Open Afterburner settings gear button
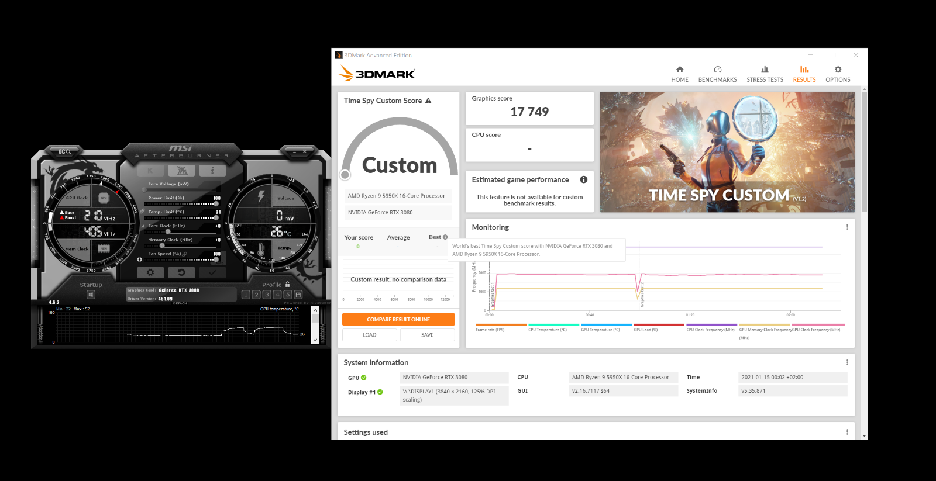Viewport: 936px width, 481px height. click(x=150, y=272)
